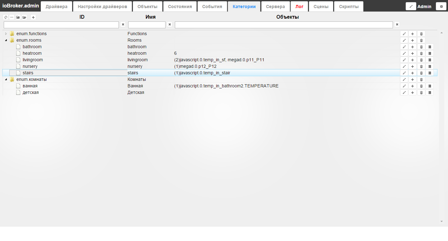Expand all nodes with the open-folder icon
This screenshot has width=448, height=241.
pyautogui.click(x=24, y=17)
